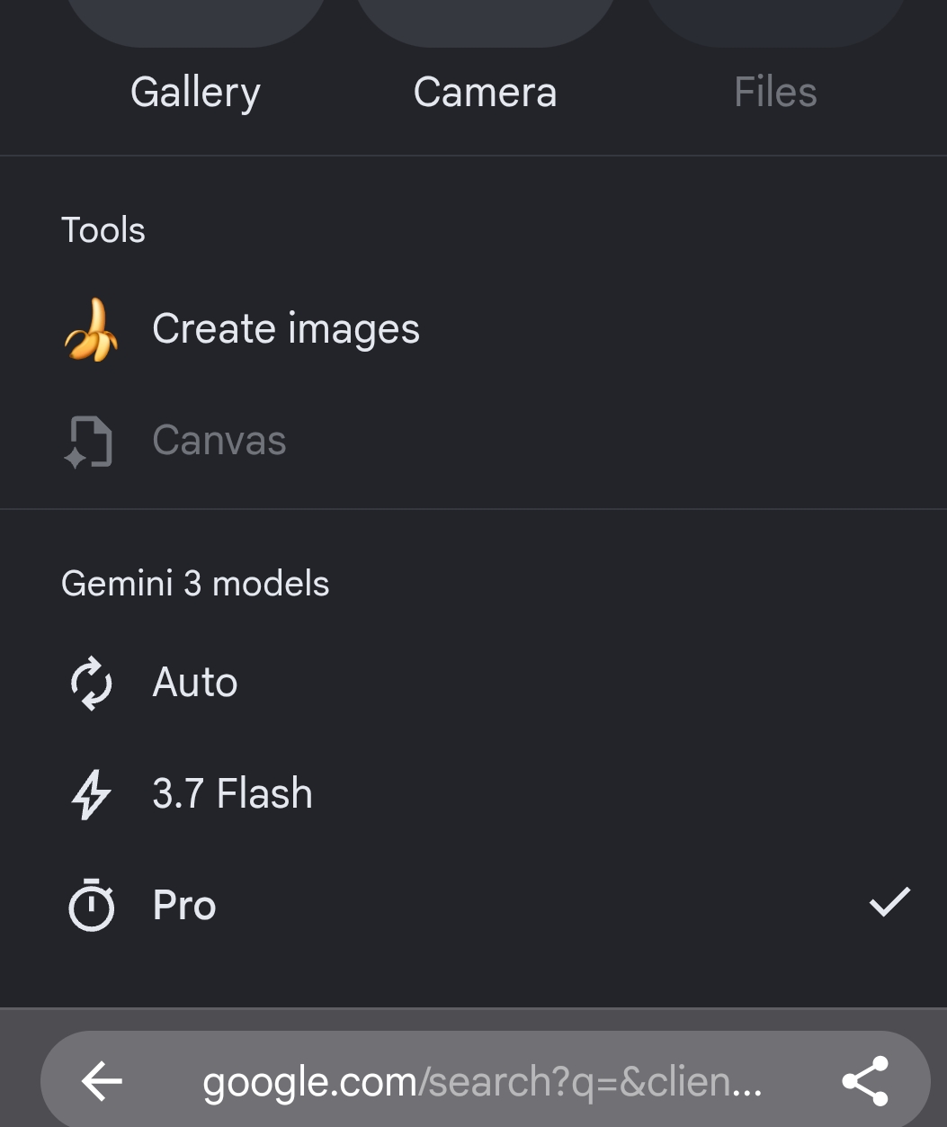
Task: Tap the share icon in address bar
Action: click(x=865, y=1081)
